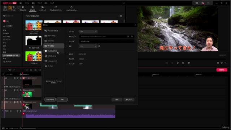Image resolution: width=231 pixels, height=130 pixels.
Task: Jump to the start of the preview
Action: [x=167, y=63]
